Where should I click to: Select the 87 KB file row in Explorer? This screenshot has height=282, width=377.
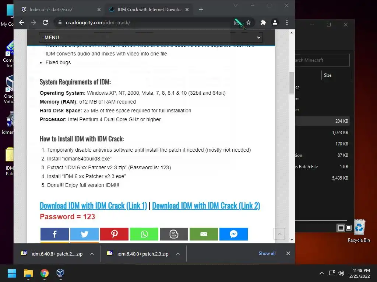tap(322, 155)
